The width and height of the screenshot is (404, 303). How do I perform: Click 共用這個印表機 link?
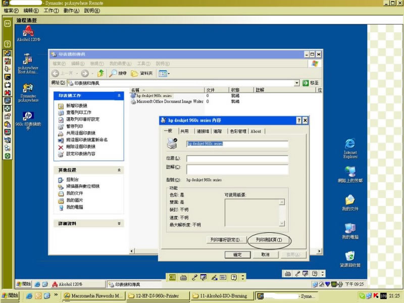[x=81, y=133]
